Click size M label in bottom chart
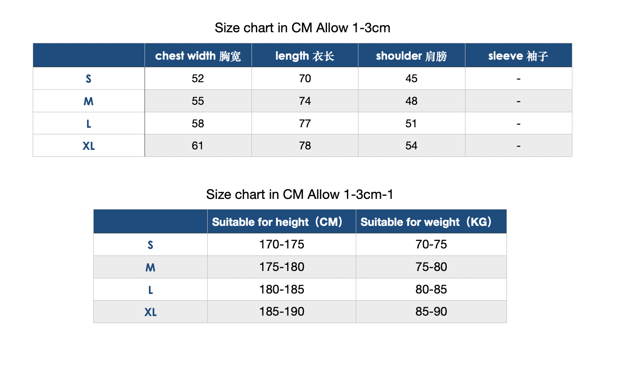Image resolution: width=617 pixels, height=366 pixels. [150, 267]
